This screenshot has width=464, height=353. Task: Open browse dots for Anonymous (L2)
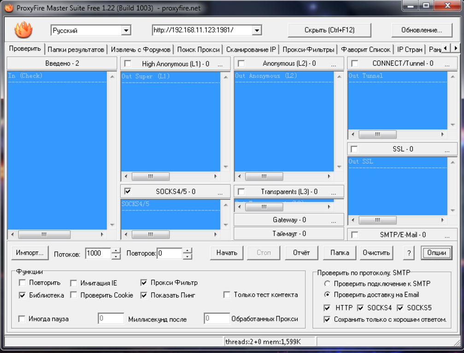coord(334,65)
